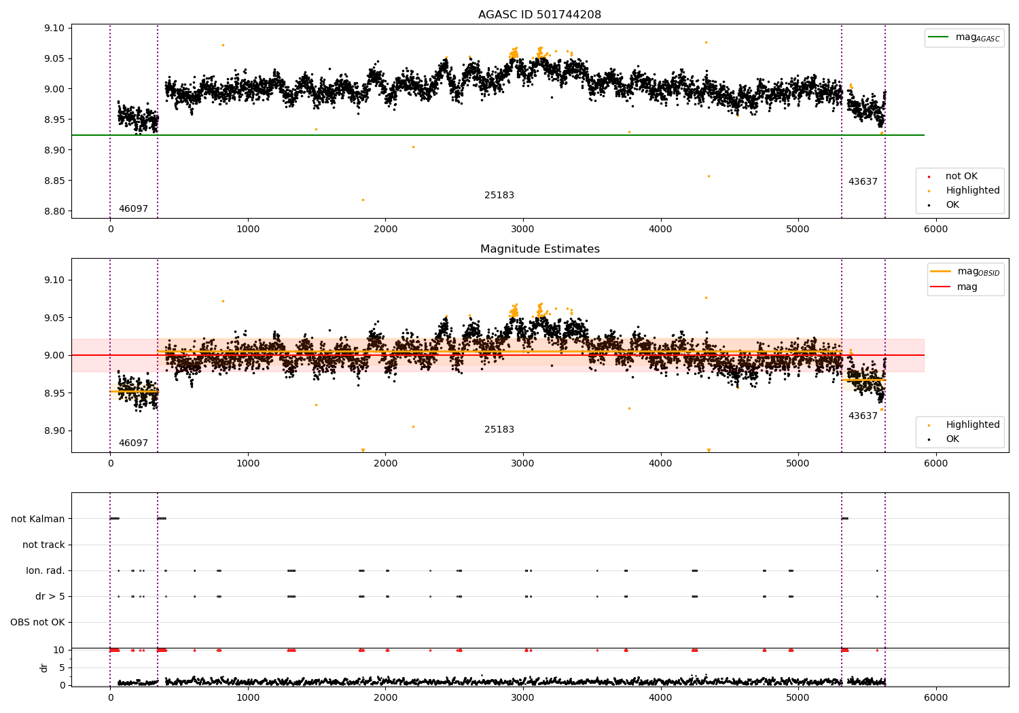Click the red mag line in middle plot
1019x713 pixels.
click(498, 355)
